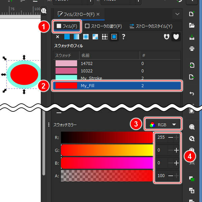Choose mesh gradient fill icon
Viewport: 202px width, 202px height.
coord(95,37)
